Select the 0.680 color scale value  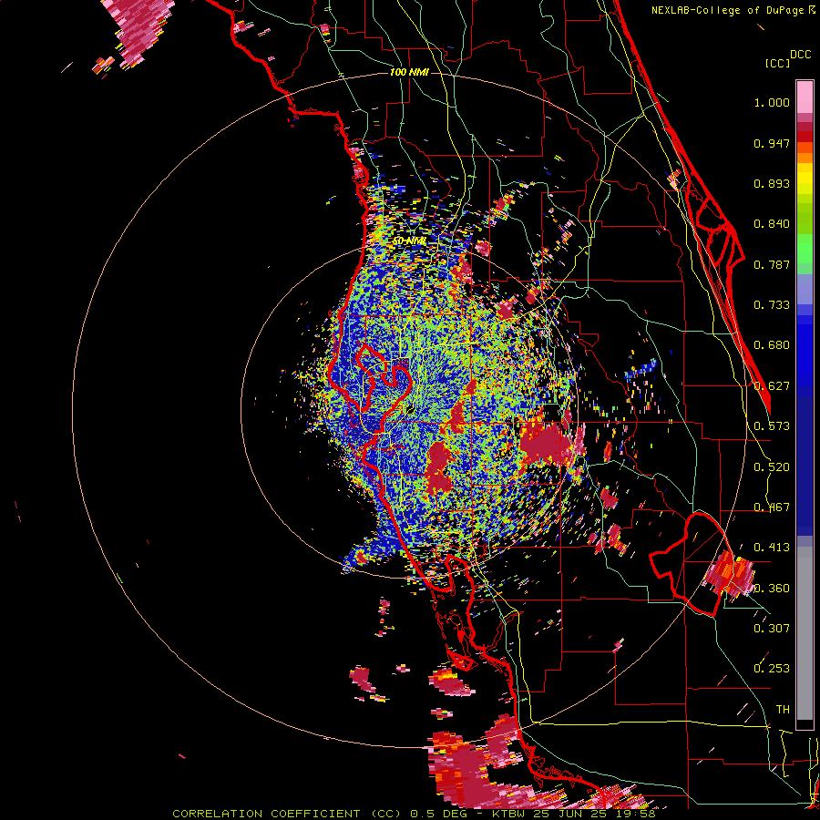coord(772,345)
